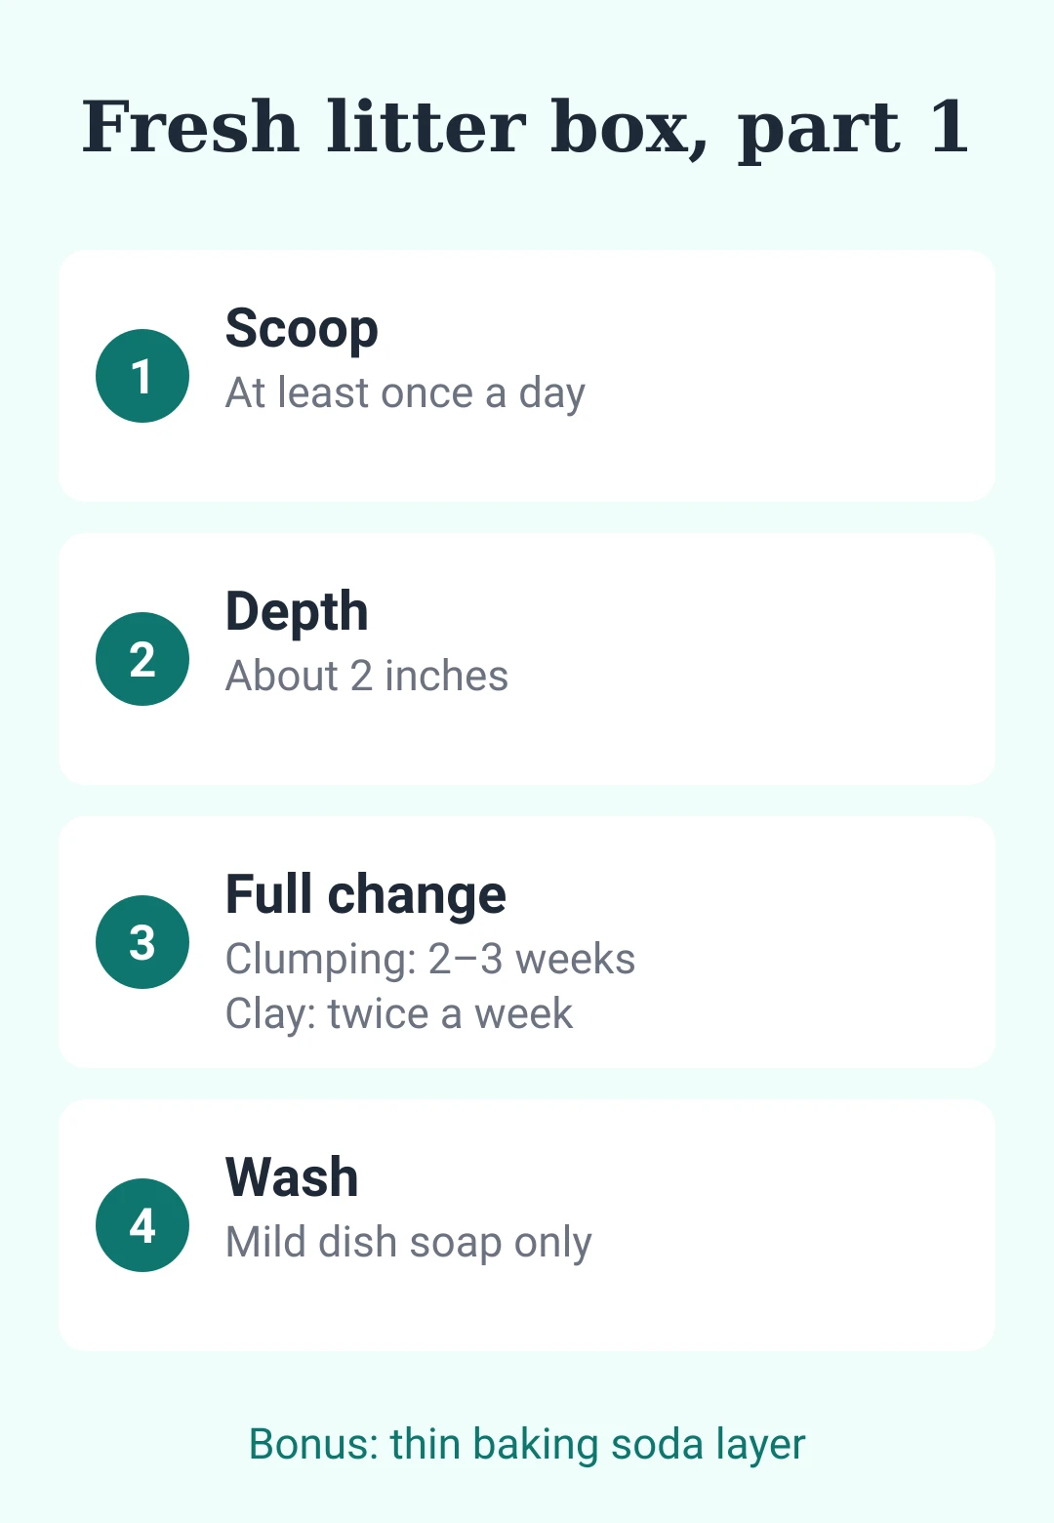Click the green number 1 circle
Screen dimensions: 1054x1523
(142, 376)
